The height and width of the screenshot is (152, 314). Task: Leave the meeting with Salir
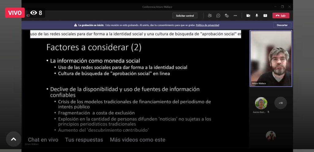(281, 16)
